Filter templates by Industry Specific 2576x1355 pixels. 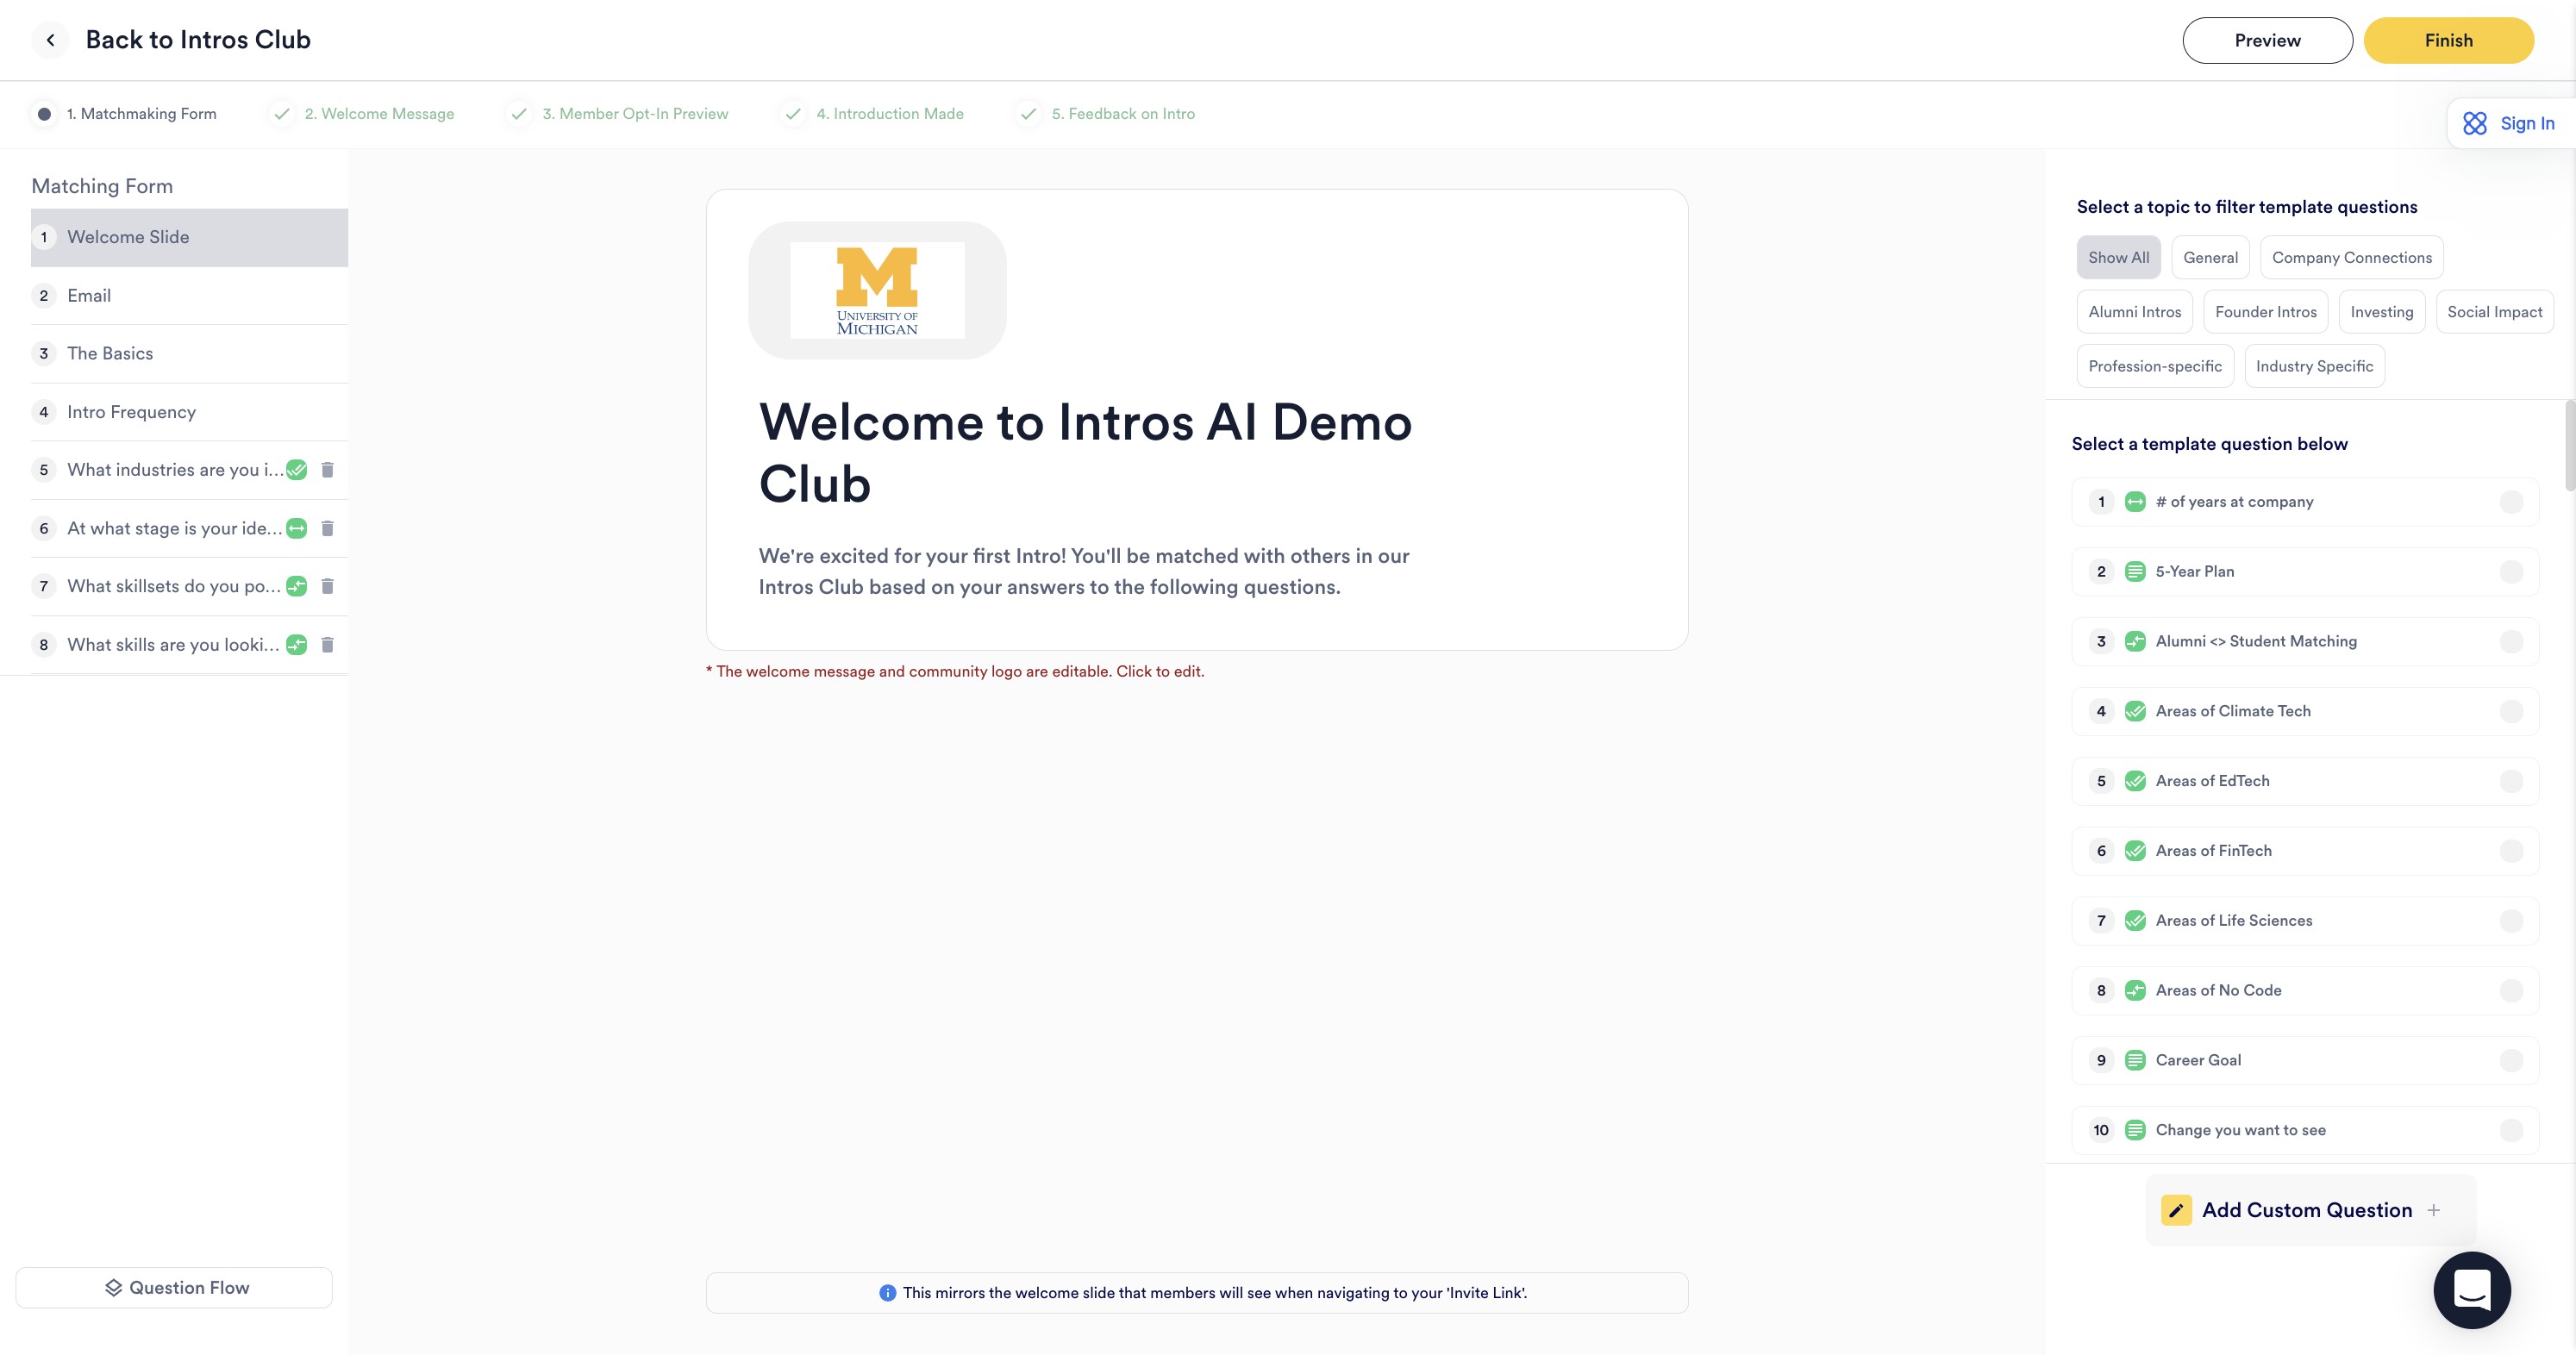coord(2314,366)
